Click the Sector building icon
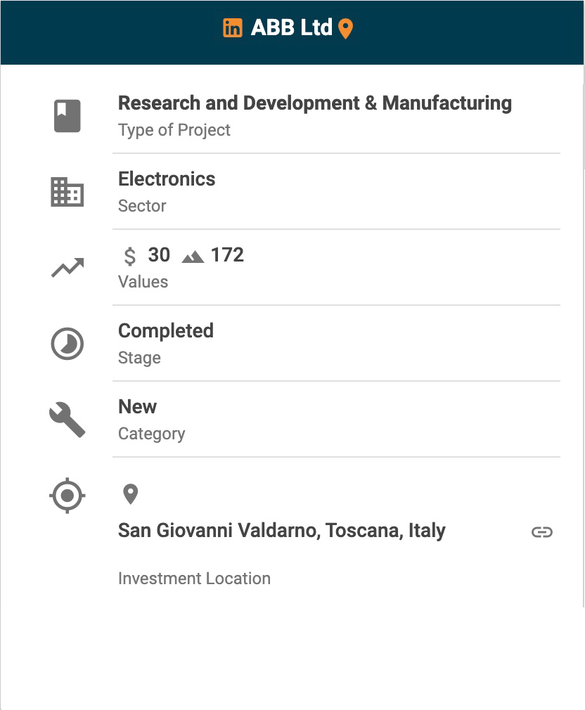Image resolution: width=585 pixels, height=710 pixels. click(x=67, y=192)
